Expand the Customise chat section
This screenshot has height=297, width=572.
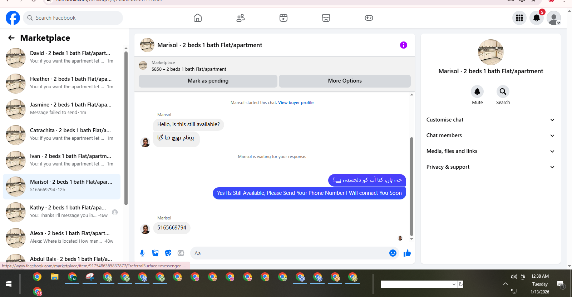coord(490,120)
